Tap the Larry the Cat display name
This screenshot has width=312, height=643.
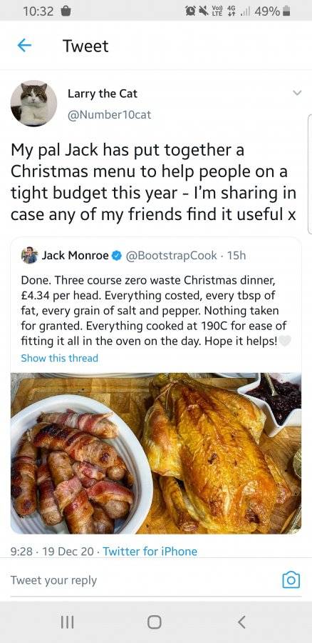(103, 94)
